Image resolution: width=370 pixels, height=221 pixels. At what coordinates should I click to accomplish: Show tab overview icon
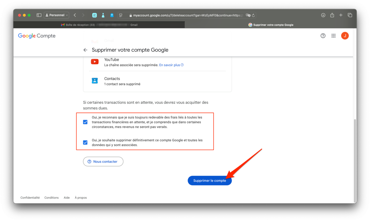click(350, 15)
